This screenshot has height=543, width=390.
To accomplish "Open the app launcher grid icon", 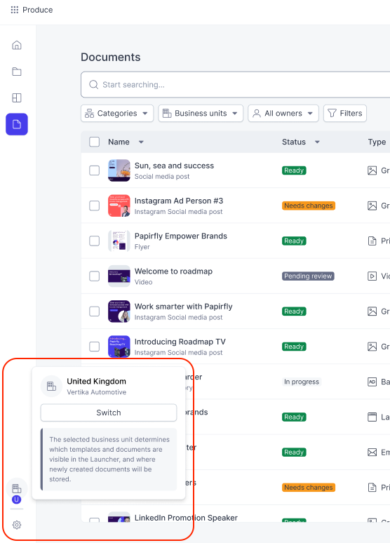I will pyautogui.click(x=14, y=10).
